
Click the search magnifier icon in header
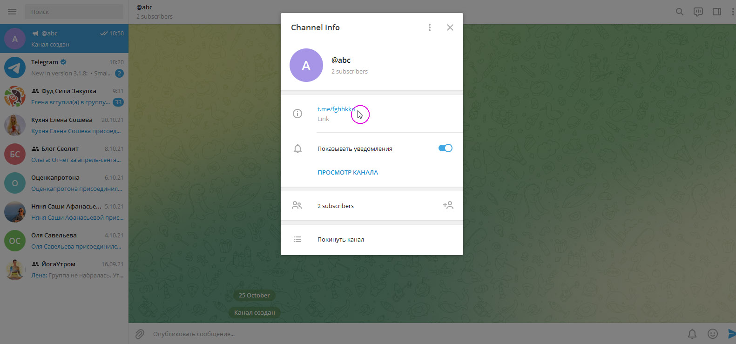pyautogui.click(x=679, y=12)
